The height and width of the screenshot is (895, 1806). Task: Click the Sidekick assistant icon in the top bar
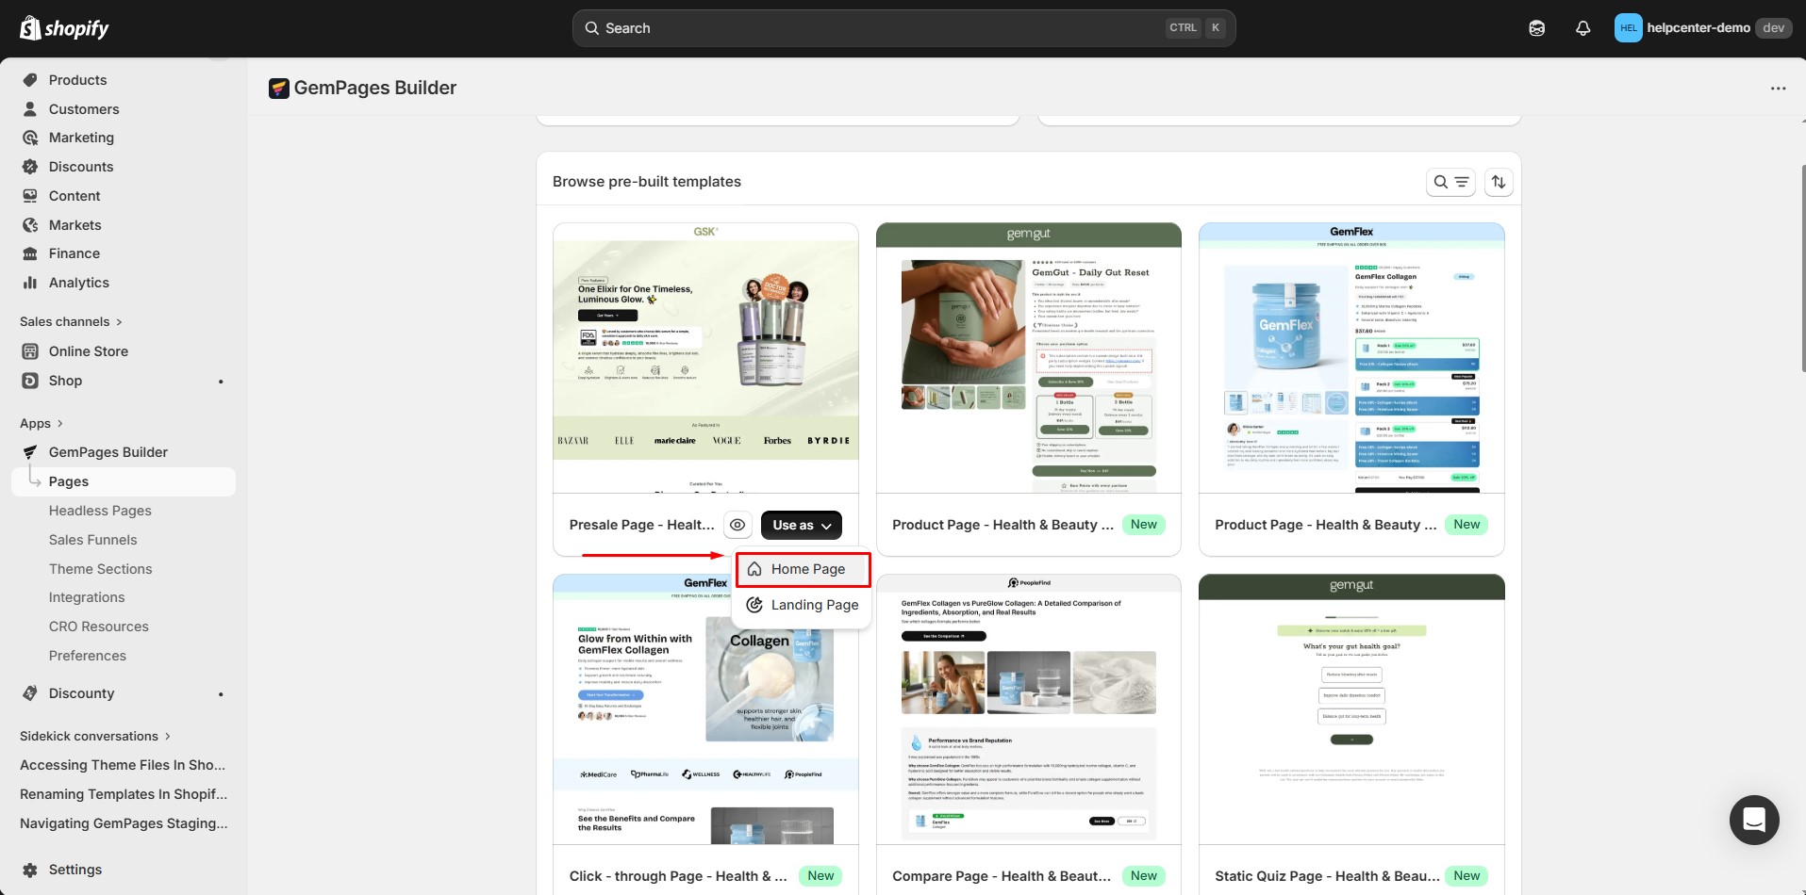(x=1536, y=28)
